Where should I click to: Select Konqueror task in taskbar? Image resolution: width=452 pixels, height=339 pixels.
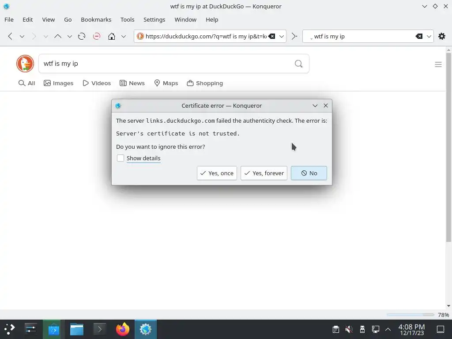coord(146,329)
